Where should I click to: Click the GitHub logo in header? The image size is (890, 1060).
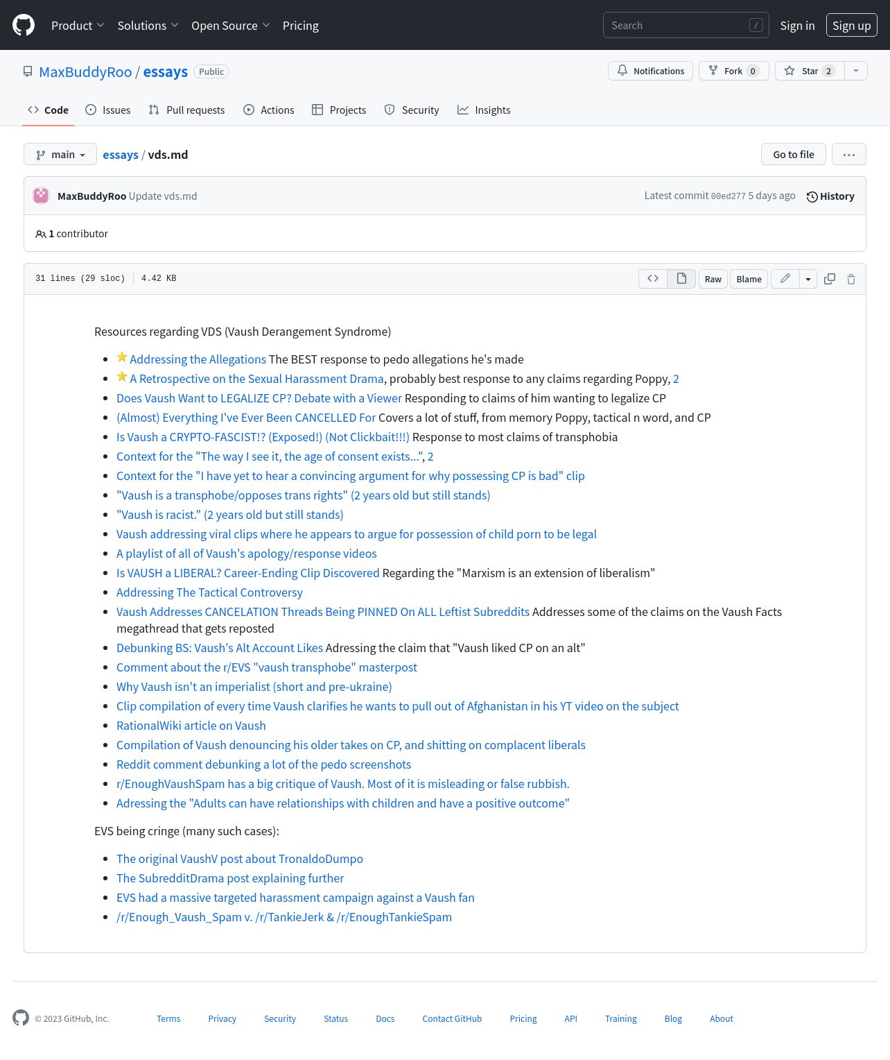[24, 25]
